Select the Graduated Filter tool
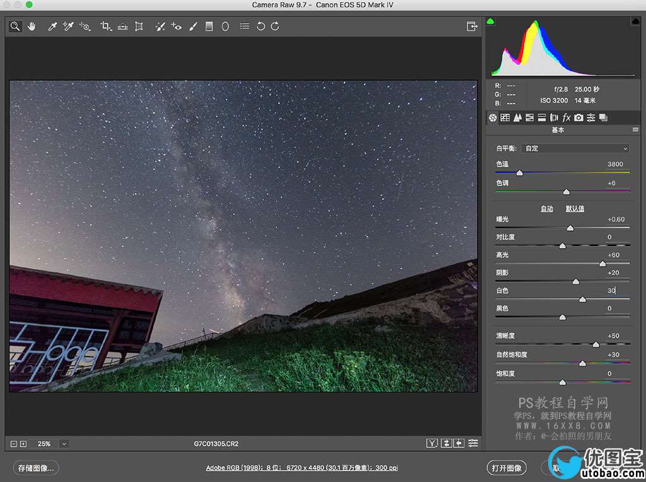This screenshot has width=646, height=482. click(209, 26)
